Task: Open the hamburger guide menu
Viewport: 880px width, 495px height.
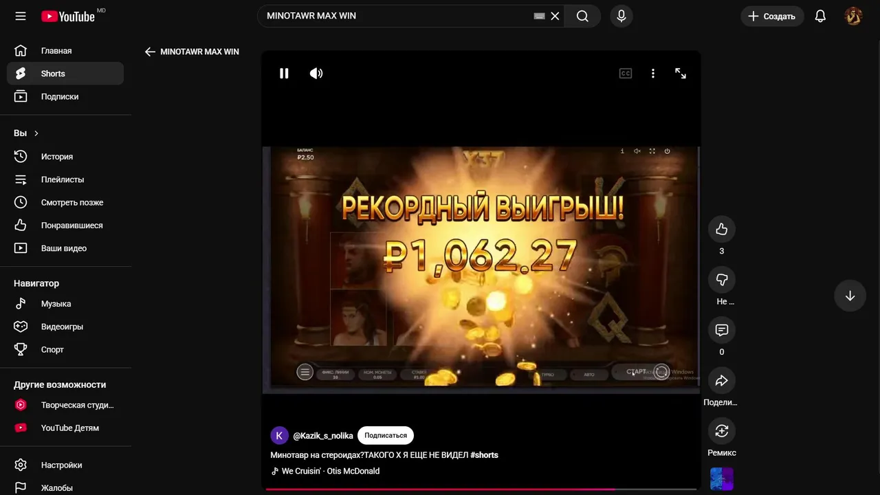Action: (21, 16)
